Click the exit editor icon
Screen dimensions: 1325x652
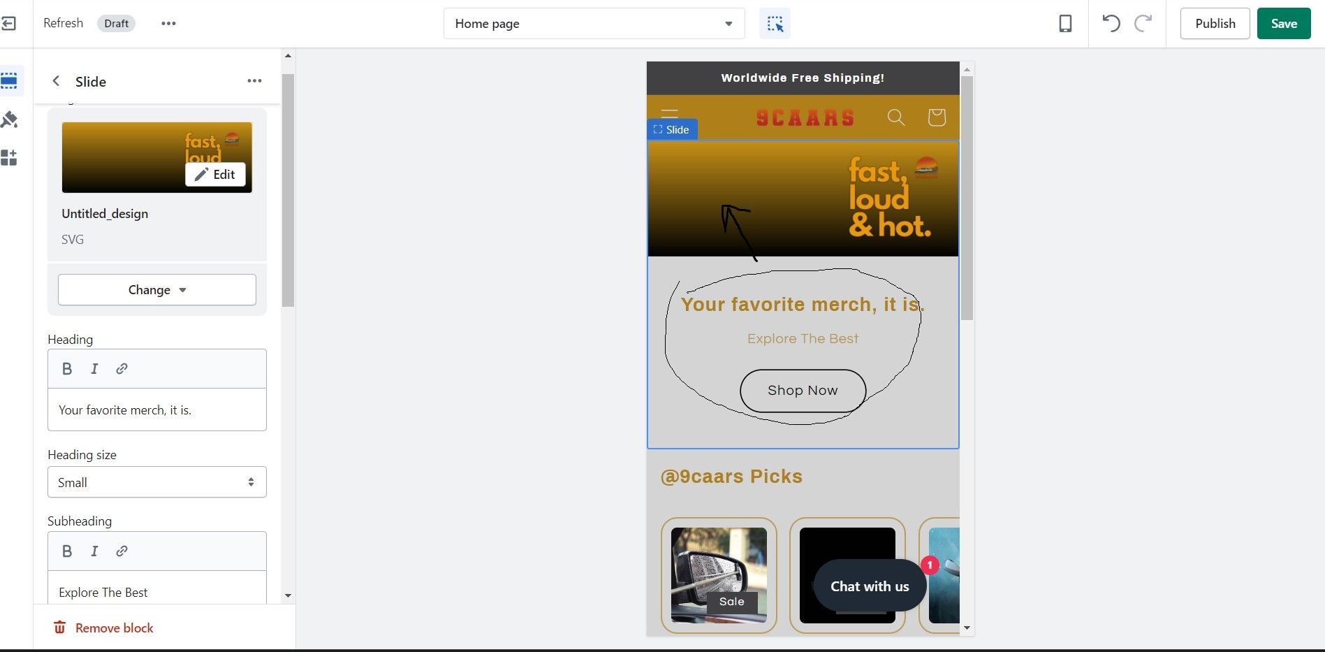point(8,24)
